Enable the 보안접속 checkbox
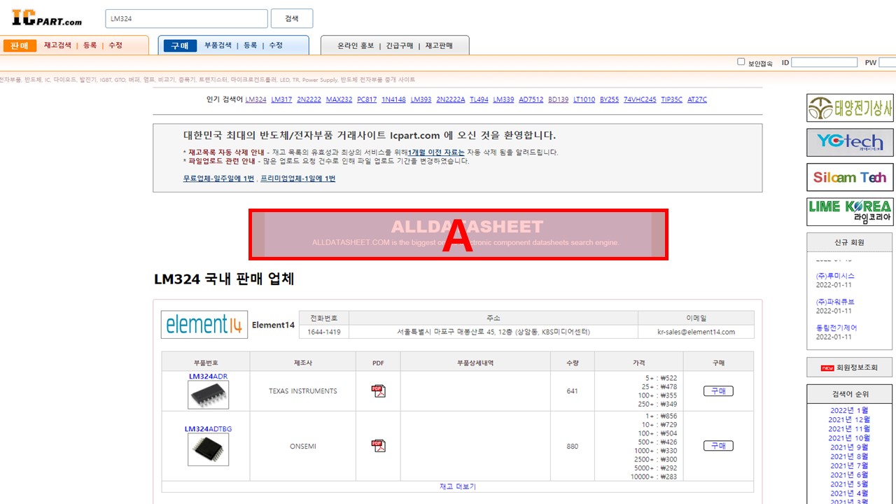896x504 pixels. point(741,62)
